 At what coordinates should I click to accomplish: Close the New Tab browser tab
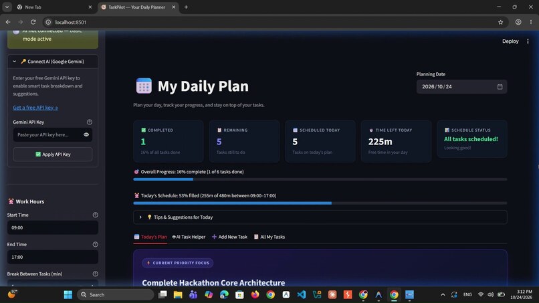click(90, 7)
